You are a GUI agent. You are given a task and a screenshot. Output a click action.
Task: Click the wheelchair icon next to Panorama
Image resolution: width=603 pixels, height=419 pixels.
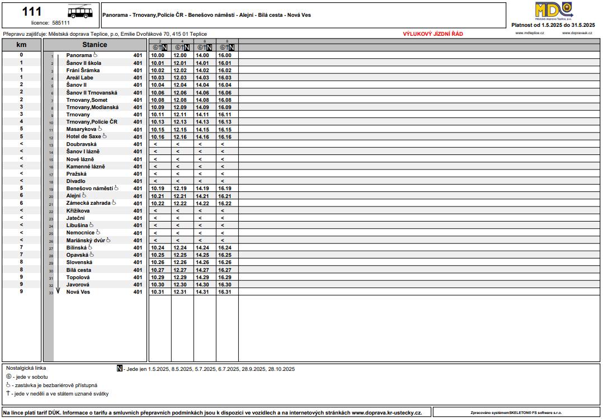pos(95,55)
